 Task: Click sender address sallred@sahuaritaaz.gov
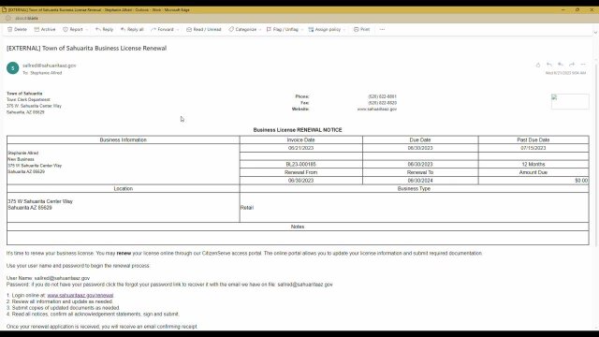point(50,66)
